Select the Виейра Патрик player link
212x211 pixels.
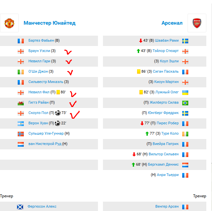(x=166, y=144)
